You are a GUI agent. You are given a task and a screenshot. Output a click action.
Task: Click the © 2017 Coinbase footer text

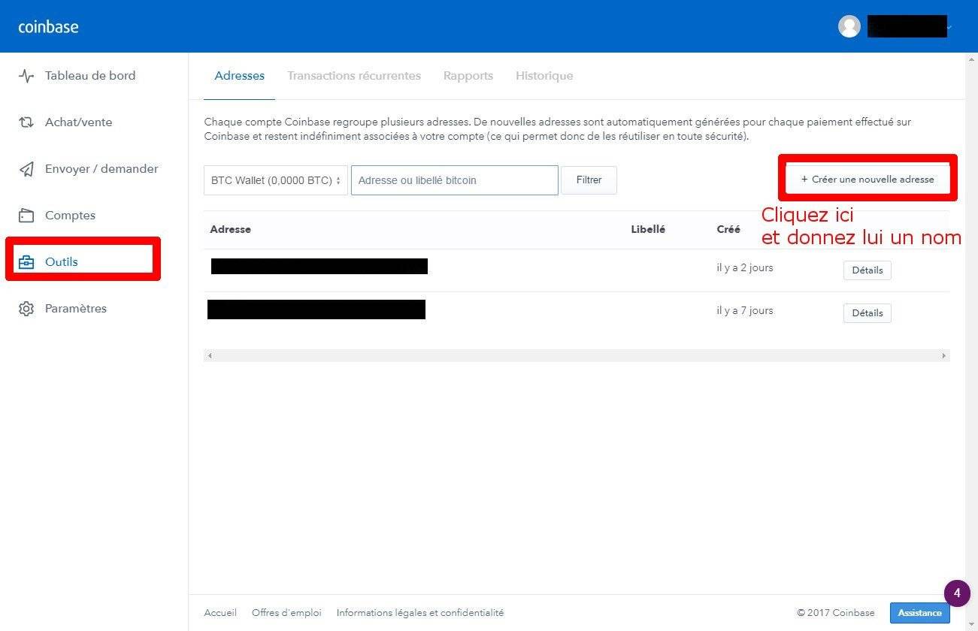(836, 613)
